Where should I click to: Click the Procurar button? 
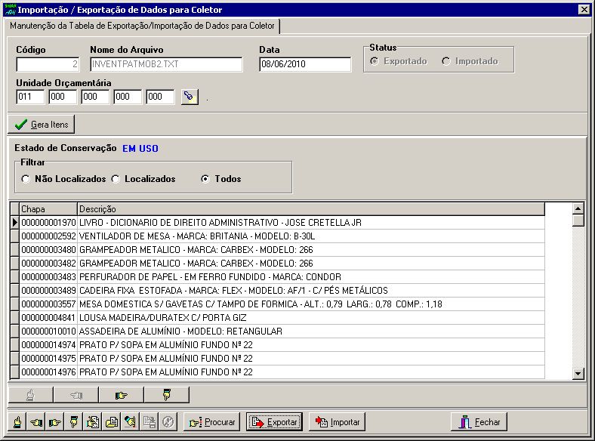[211, 422]
